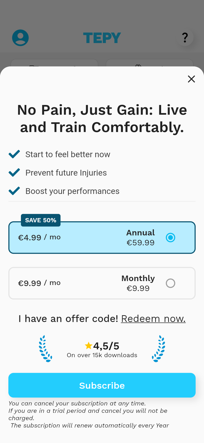The height and width of the screenshot is (443, 204).
Task: Select the Annual plan radio button
Action: coord(171,238)
